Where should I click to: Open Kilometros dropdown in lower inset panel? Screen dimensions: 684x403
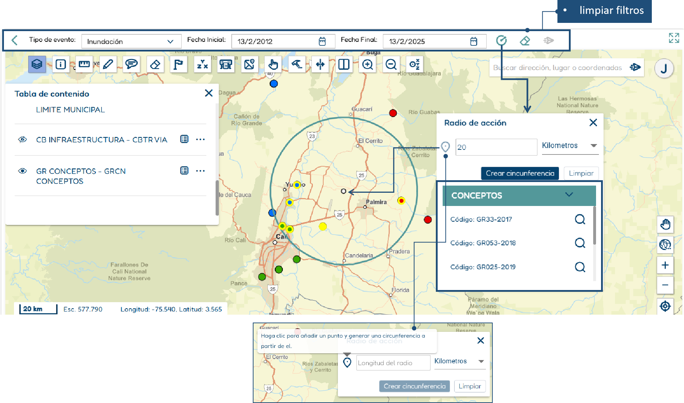tap(460, 362)
